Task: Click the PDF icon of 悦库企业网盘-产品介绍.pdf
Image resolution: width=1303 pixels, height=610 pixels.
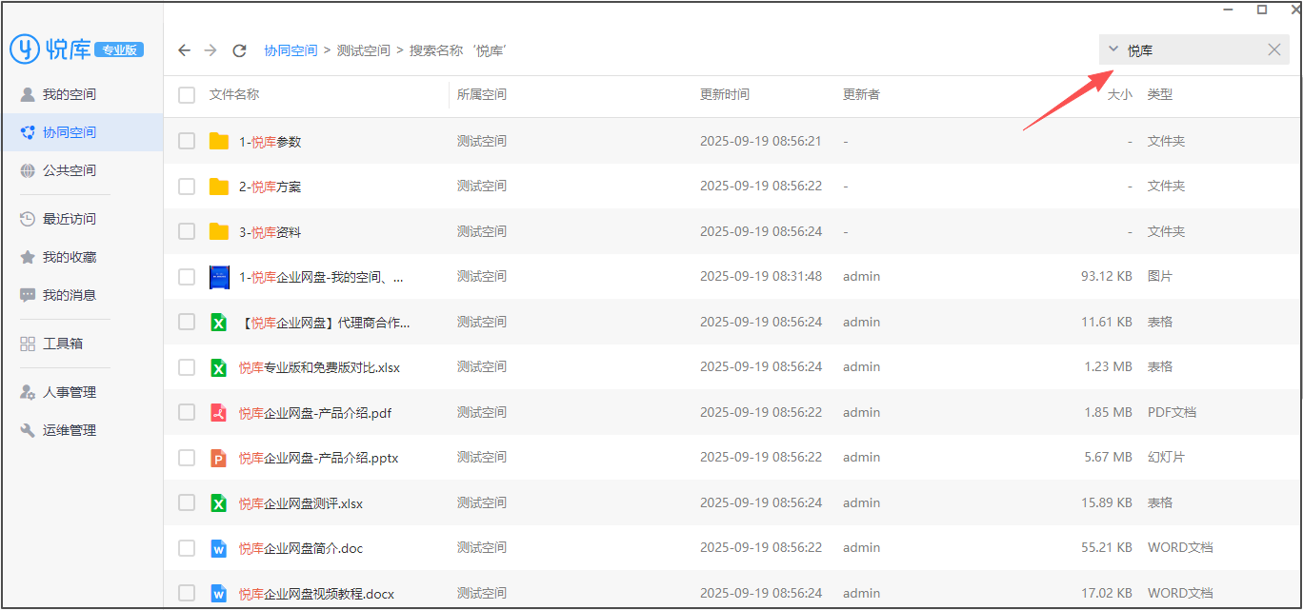Action: tap(218, 413)
